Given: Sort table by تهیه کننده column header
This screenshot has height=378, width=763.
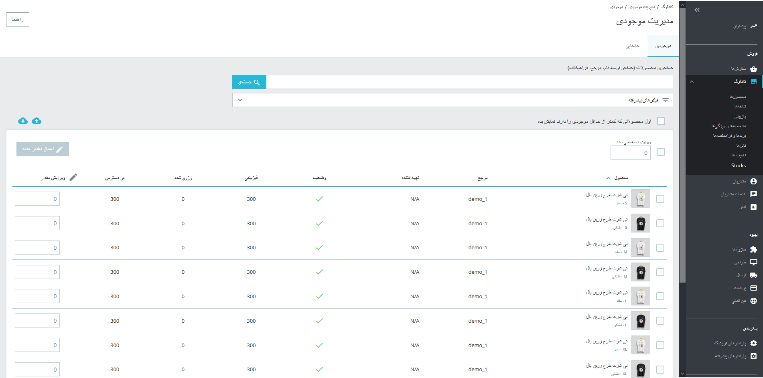Looking at the screenshot, I should pyautogui.click(x=410, y=178).
